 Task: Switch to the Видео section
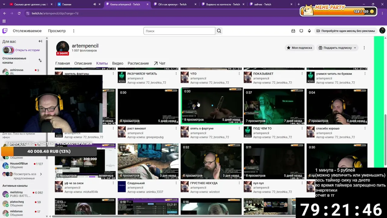[x=118, y=63]
